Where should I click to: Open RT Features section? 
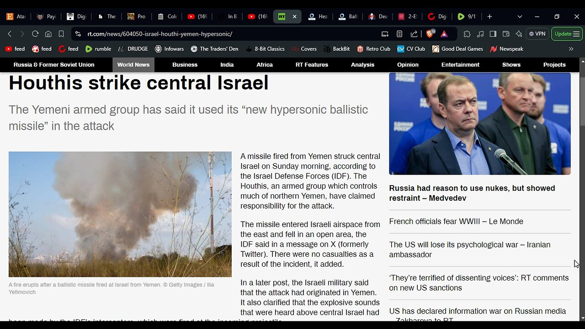click(312, 65)
